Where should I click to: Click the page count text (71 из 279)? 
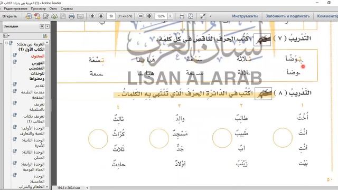pos(125,16)
